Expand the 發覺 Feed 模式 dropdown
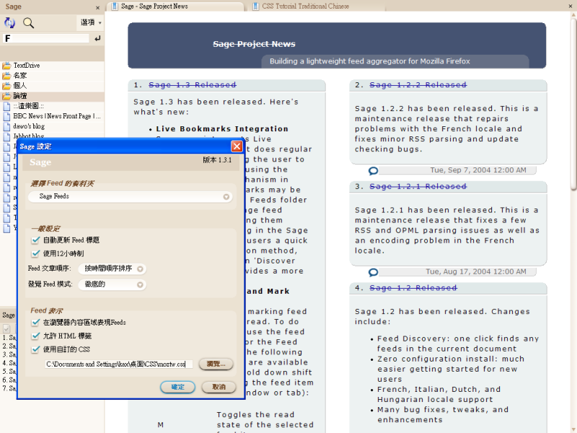Screen dimensions: 577x433 tap(141, 284)
